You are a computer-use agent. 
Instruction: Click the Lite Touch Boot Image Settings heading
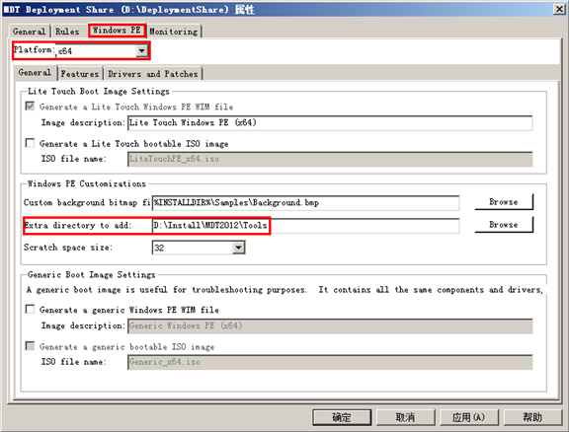99,91
